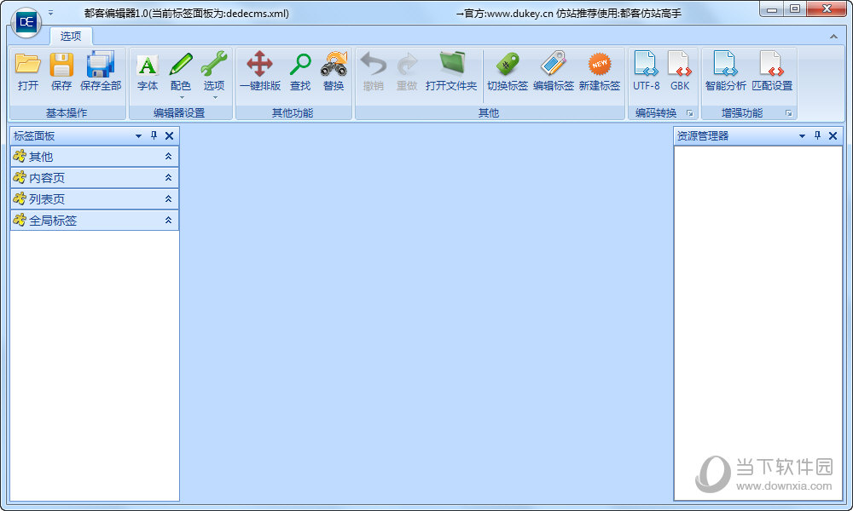Click the 基本操作 group label

[x=67, y=113]
